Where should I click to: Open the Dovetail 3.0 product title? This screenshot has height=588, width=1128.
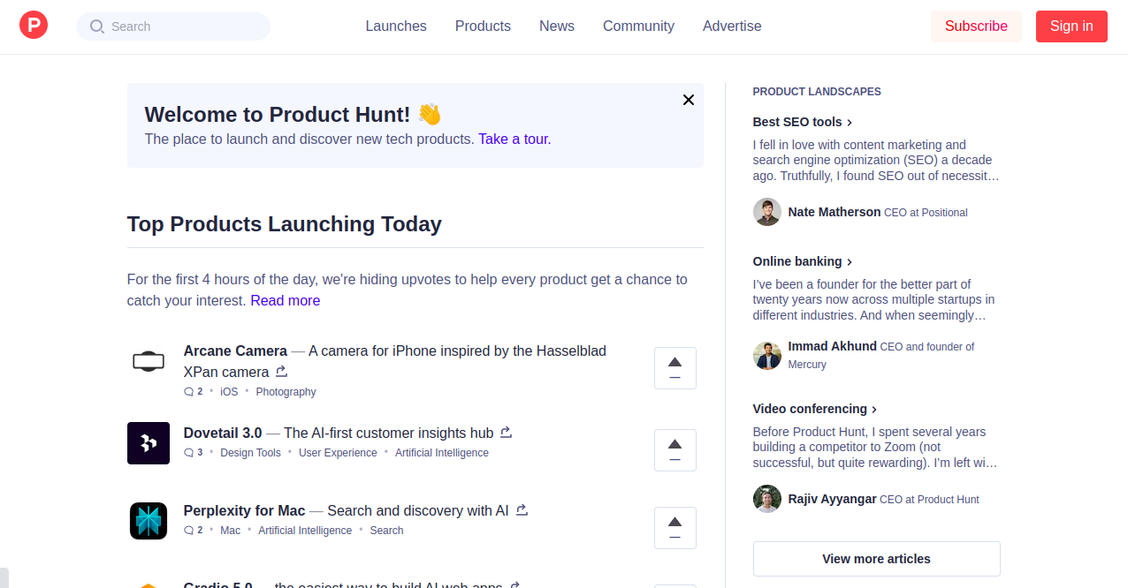pyautogui.click(x=223, y=433)
